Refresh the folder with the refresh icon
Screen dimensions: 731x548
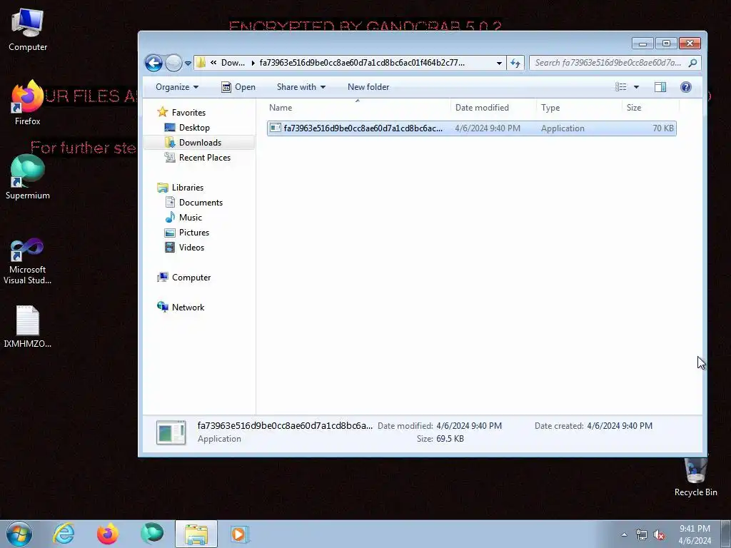coord(515,63)
